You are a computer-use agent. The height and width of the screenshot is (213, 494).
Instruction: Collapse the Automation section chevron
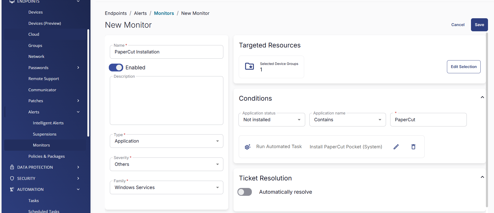point(78,189)
